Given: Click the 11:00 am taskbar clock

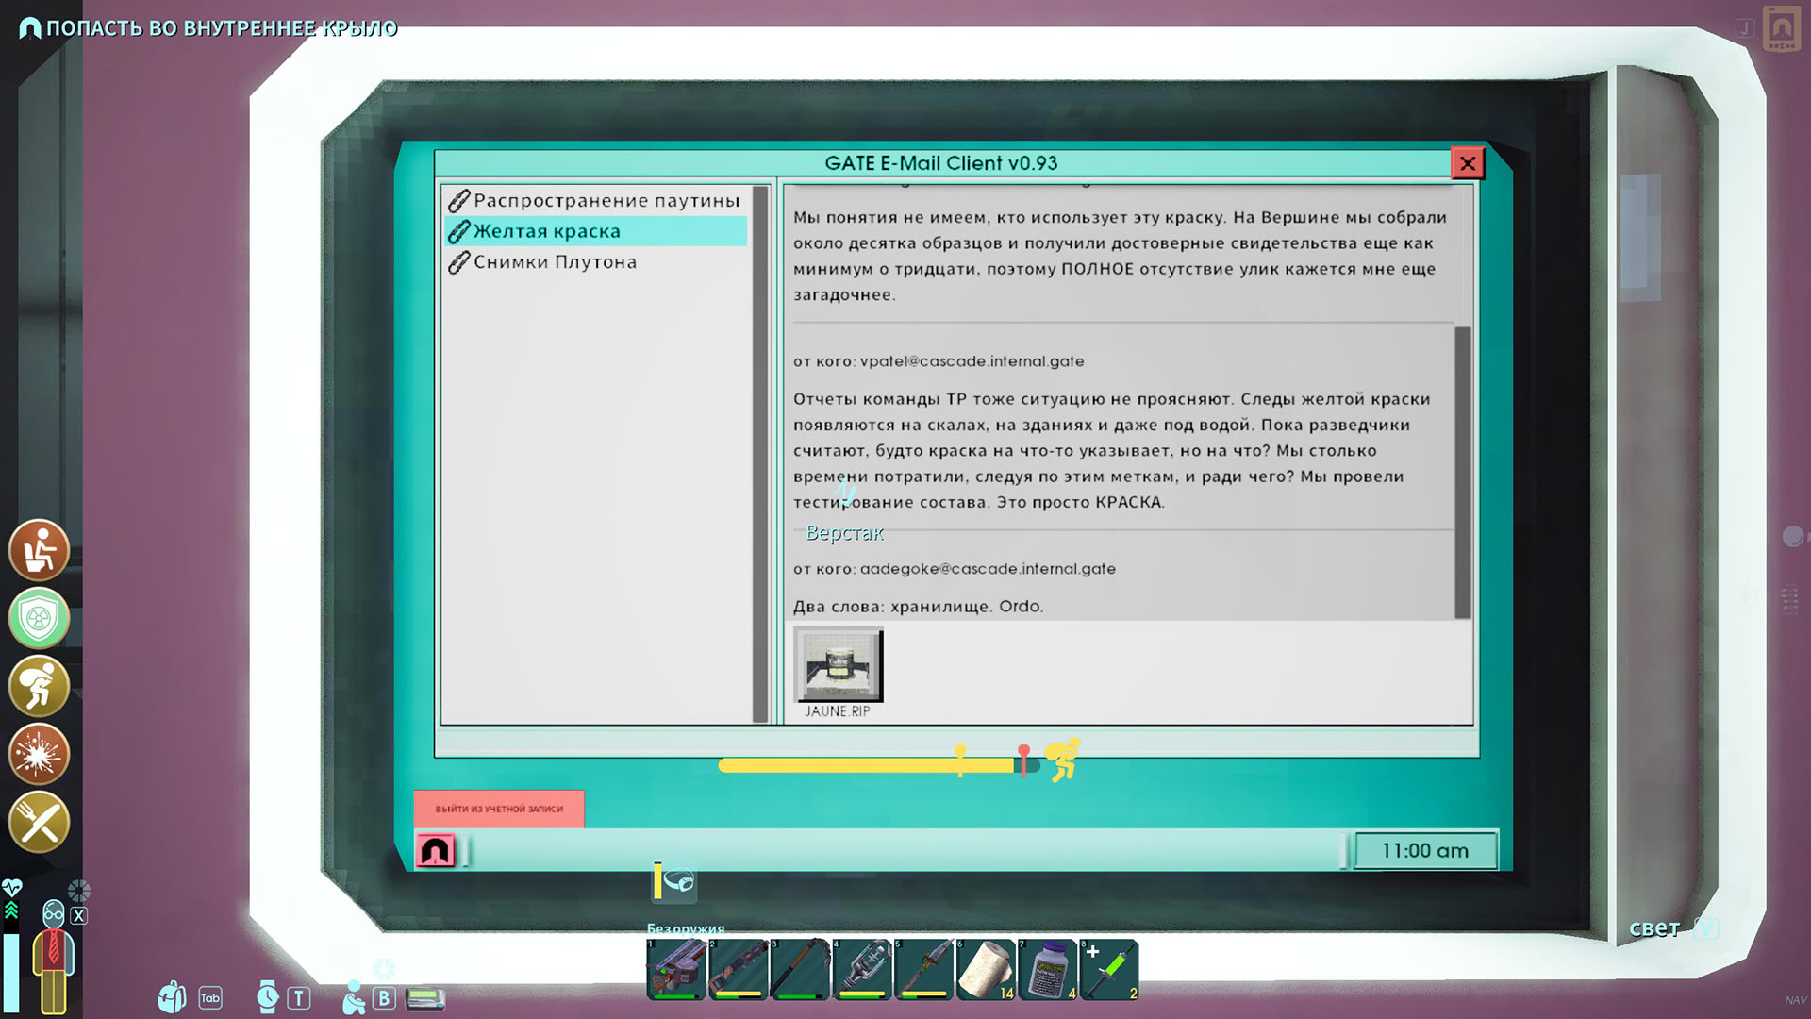Looking at the screenshot, I should click(1425, 851).
